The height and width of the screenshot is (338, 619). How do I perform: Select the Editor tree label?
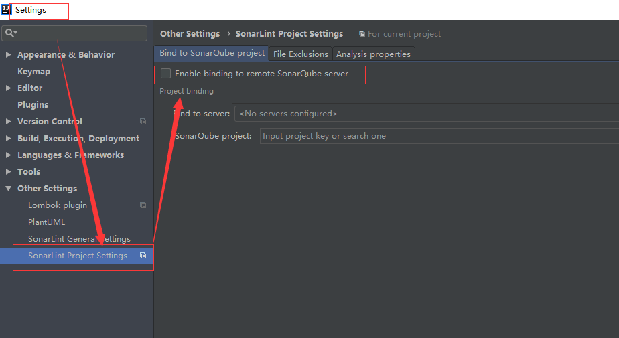pyautogui.click(x=29, y=88)
